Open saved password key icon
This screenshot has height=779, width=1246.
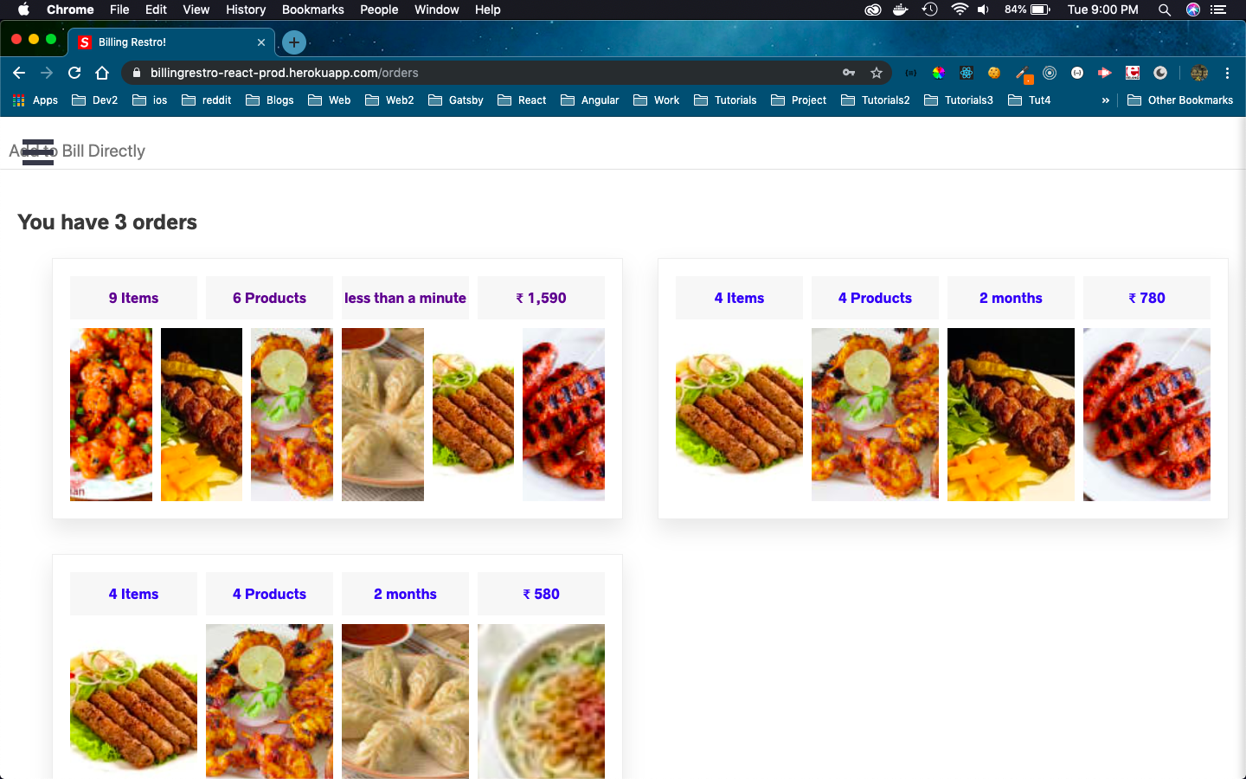(x=849, y=73)
